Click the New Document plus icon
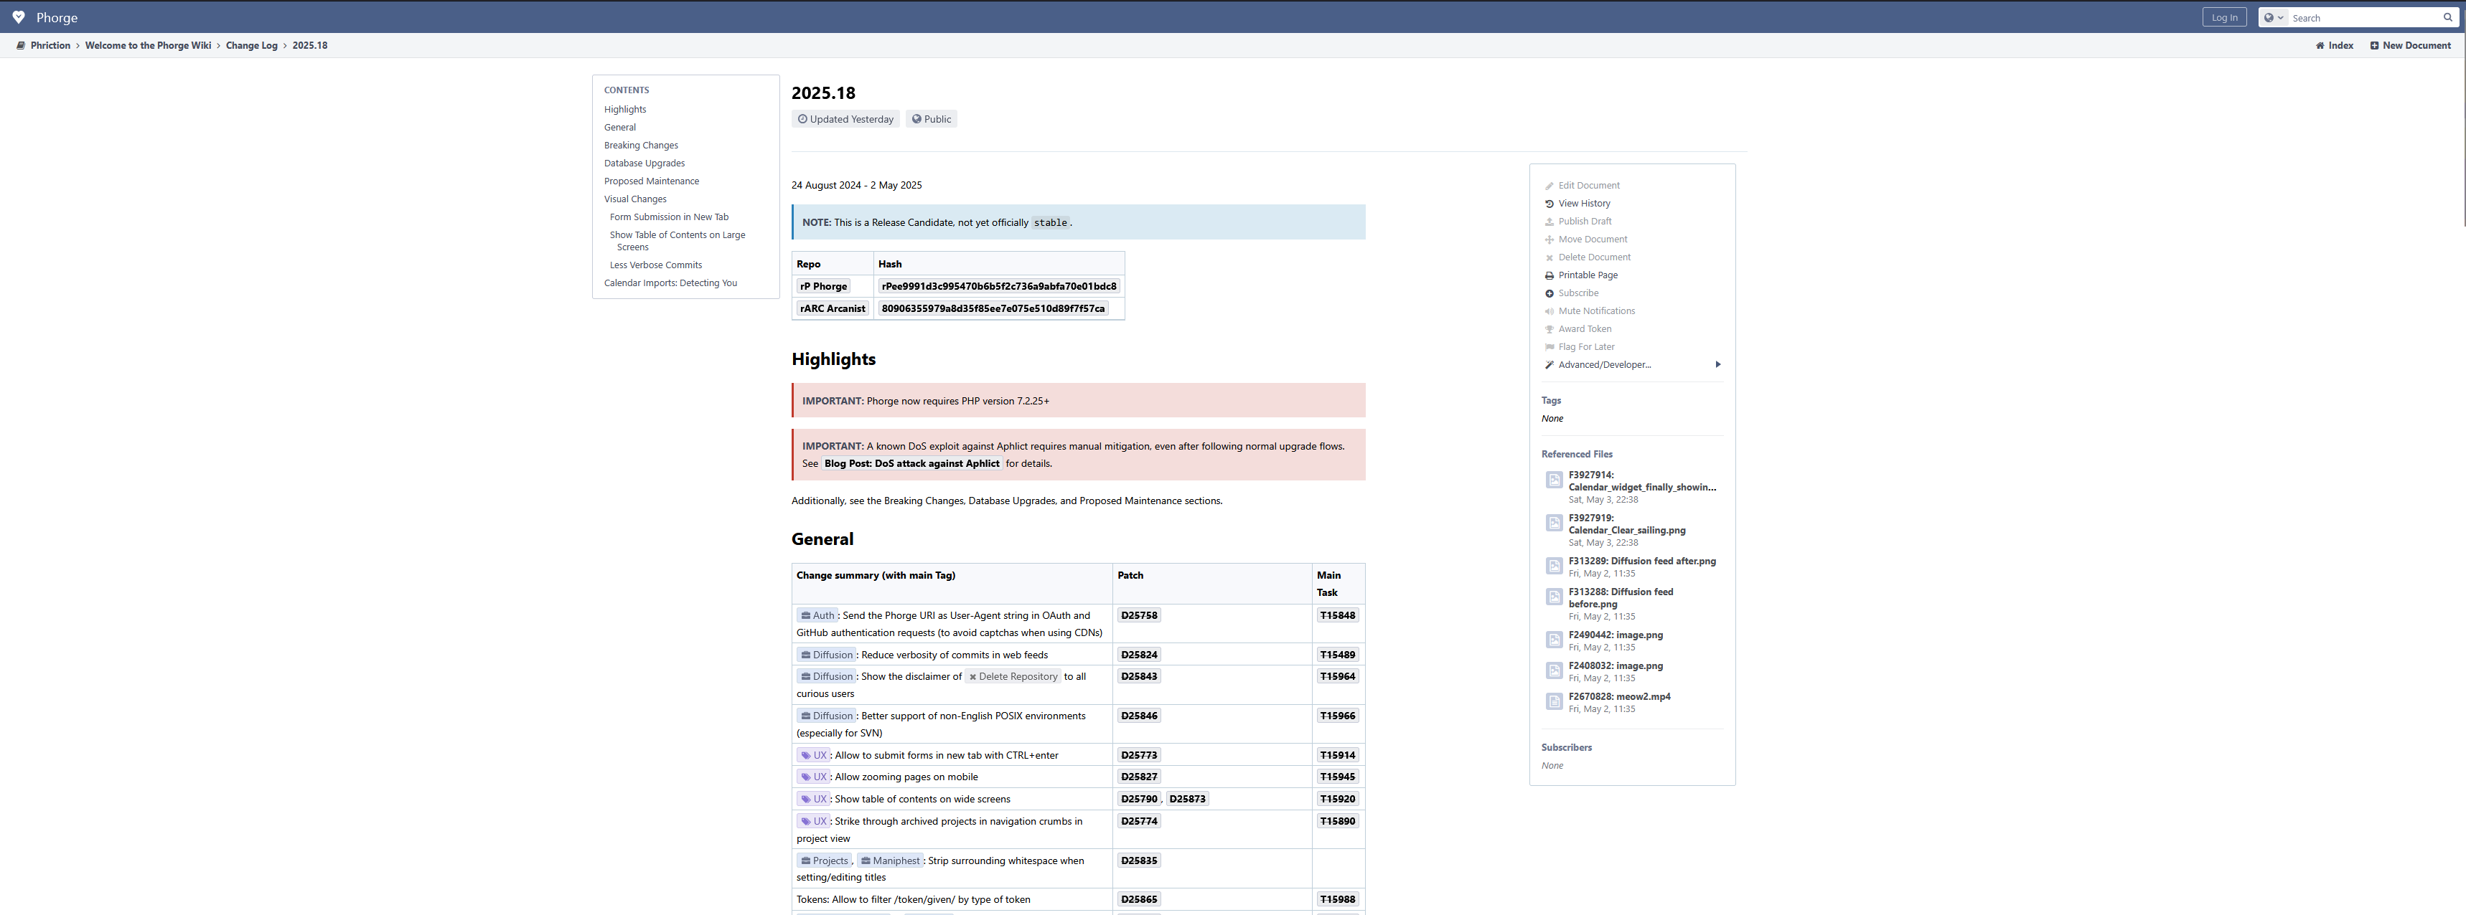Viewport: 2466px width, 915px height. [x=2374, y=45]
